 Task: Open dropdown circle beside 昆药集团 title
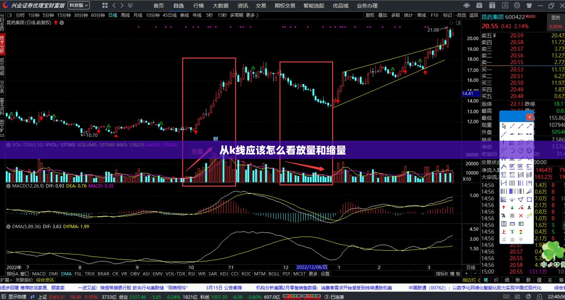[x=62, y=23]
